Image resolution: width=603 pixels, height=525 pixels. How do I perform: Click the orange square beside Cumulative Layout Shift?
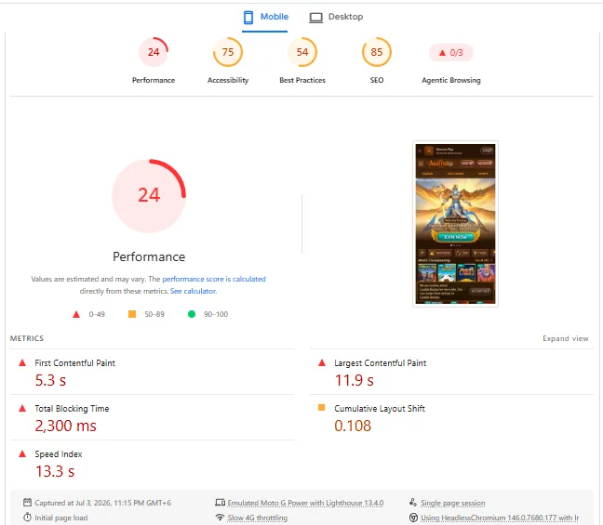tap(321, 408)
